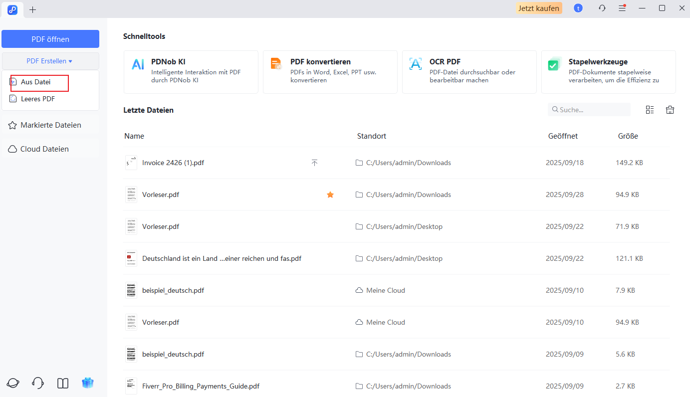This screenshot has height=397, width=690.
Task: Choose Leeres PDF from create menu
Action: (x=38, y=99)
